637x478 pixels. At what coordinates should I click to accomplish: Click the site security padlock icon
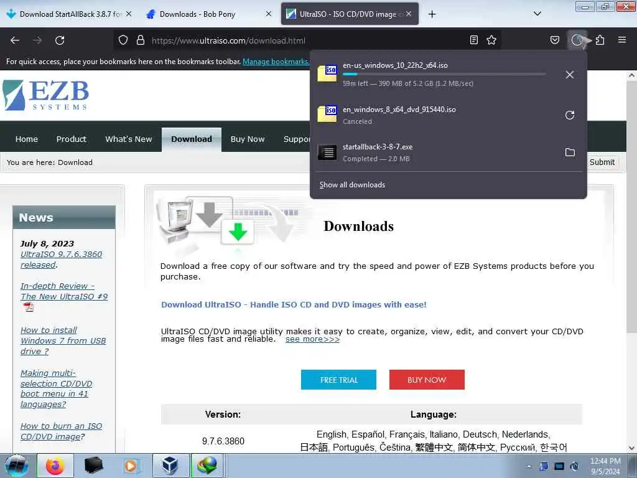point(141,40)
